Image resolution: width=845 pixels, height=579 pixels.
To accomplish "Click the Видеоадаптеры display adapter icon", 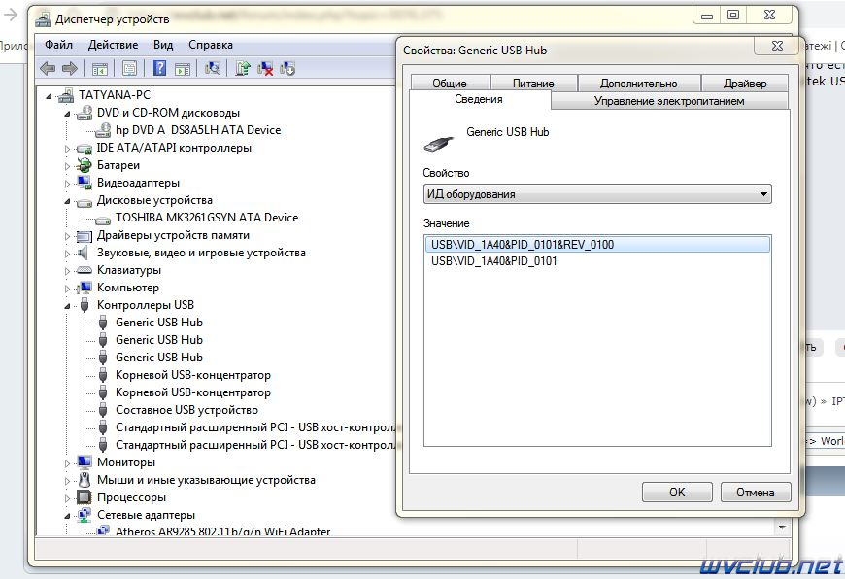I will 84,183.
